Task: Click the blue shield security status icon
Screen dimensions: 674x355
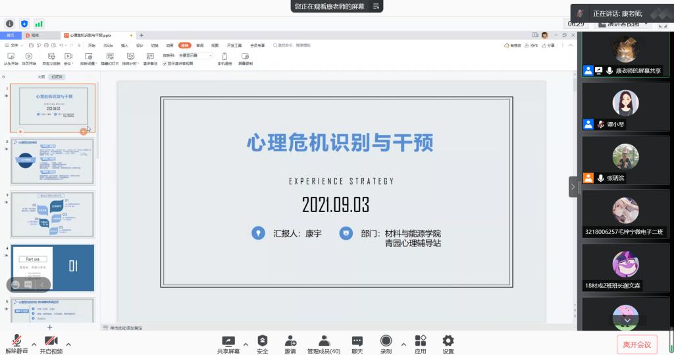Action: point(24,24)
